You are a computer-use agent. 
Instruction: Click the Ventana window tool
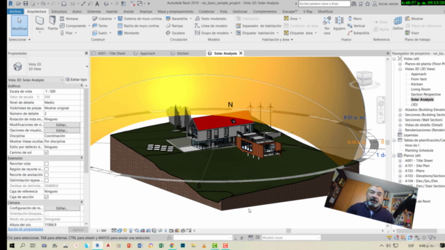[69, 19]
